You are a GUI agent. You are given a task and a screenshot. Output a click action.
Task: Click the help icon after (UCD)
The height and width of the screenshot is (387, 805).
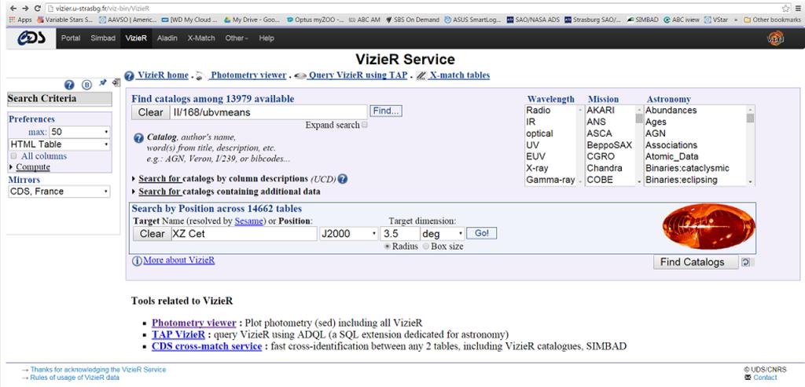tap(343, 179)
